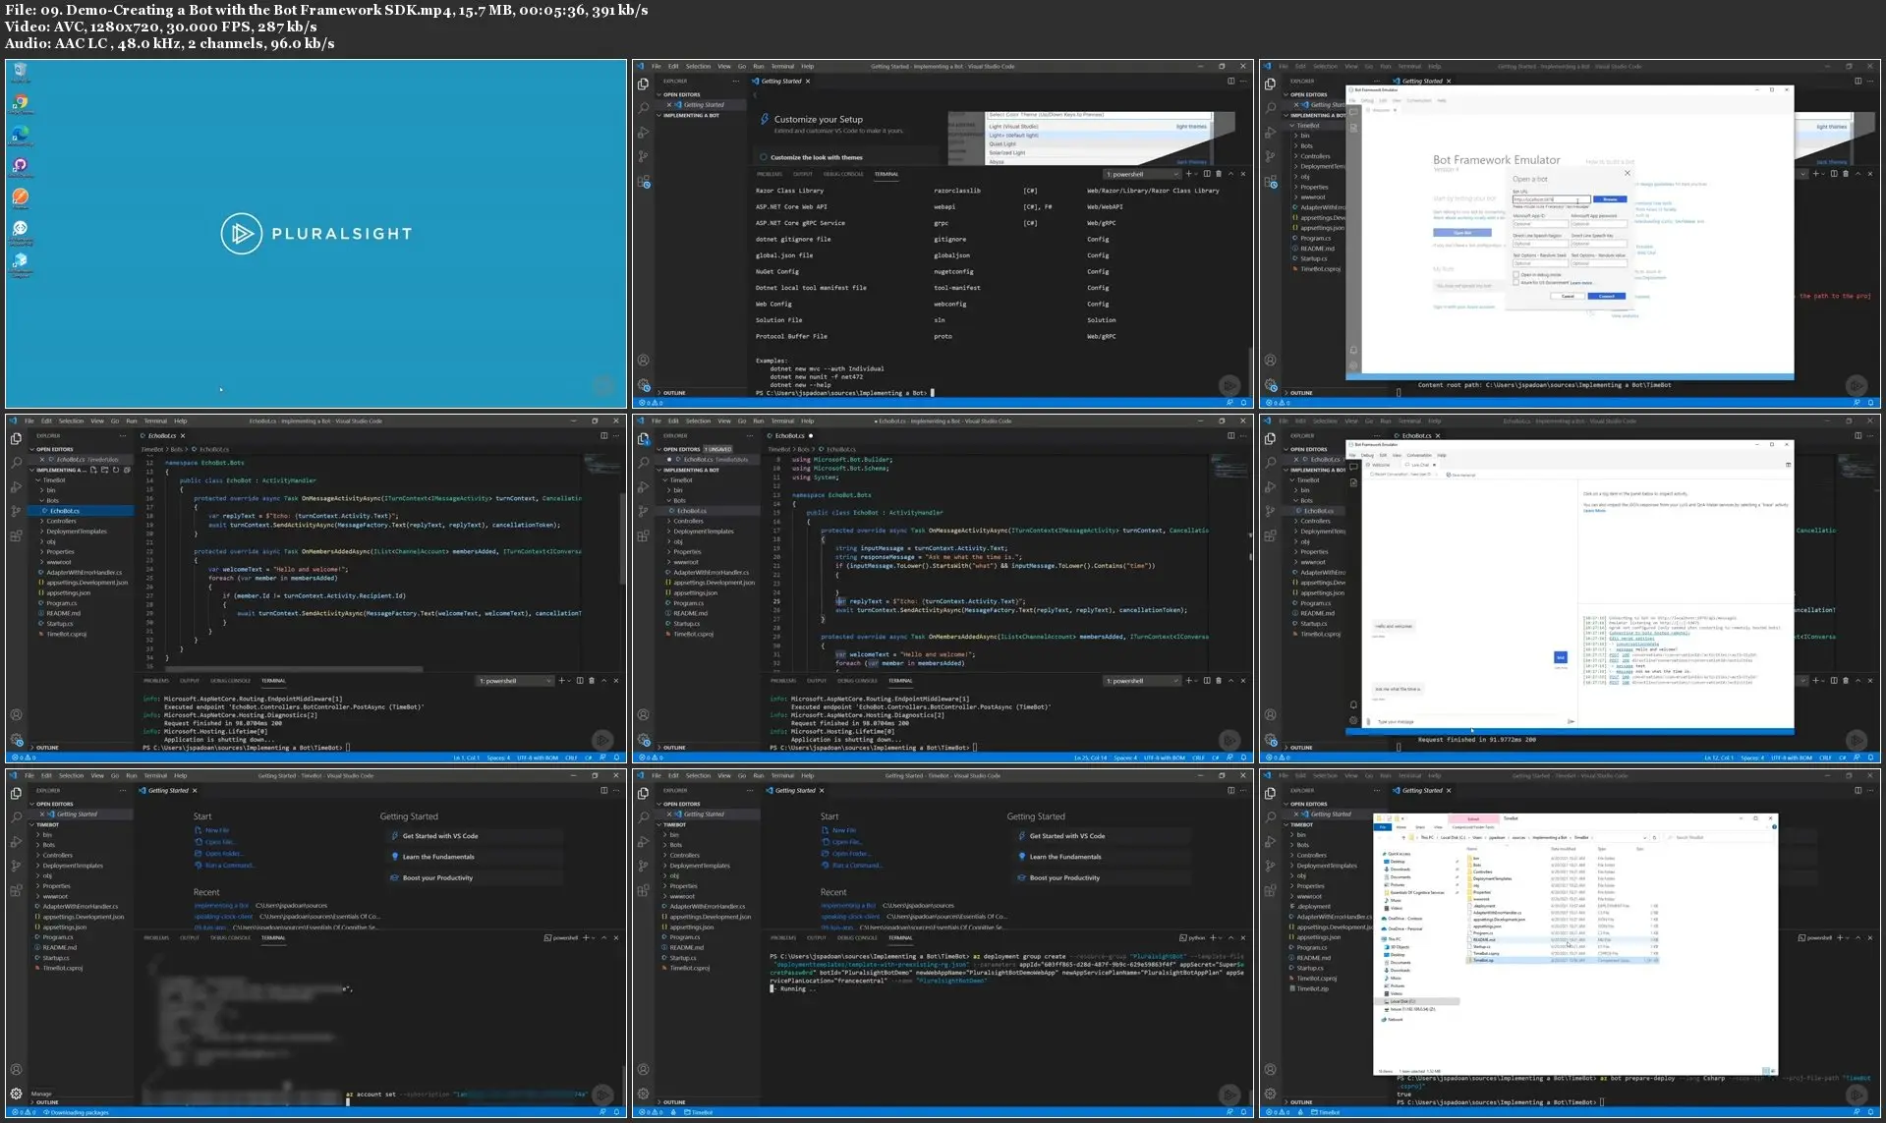Expand the Controllers folder beside the Open a bot dialog
The width and height of the screenshot is (1886, 1123).
pyautogui.click(x=1315, y=156)
